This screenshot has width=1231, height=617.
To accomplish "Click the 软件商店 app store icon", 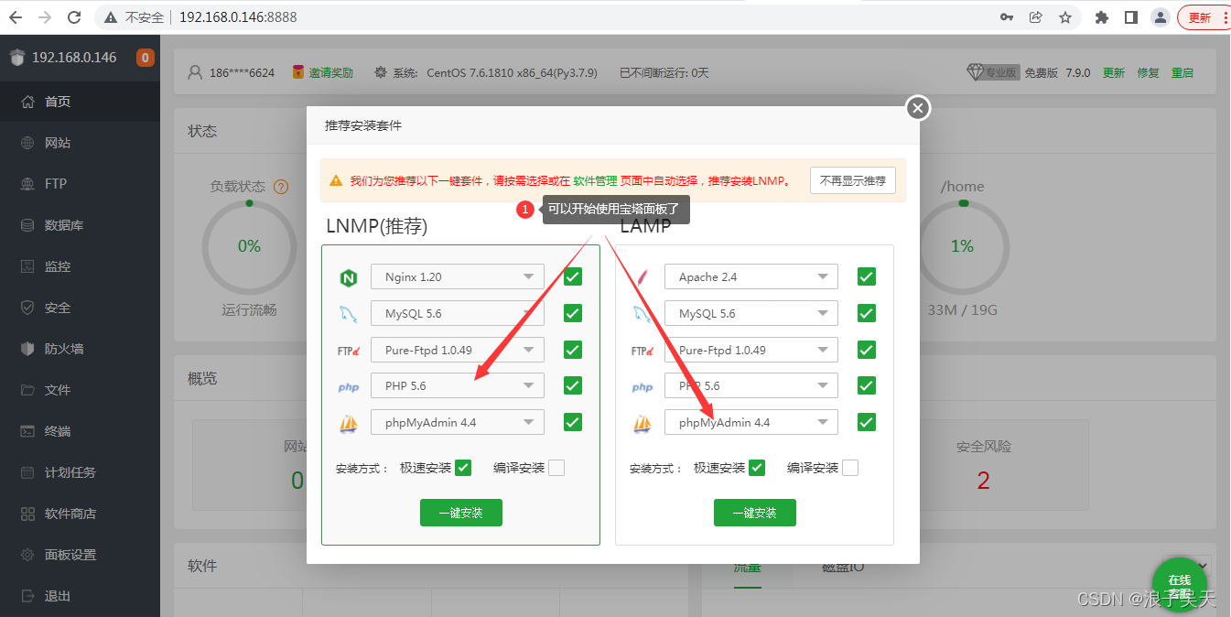I will tap(27, 514).
